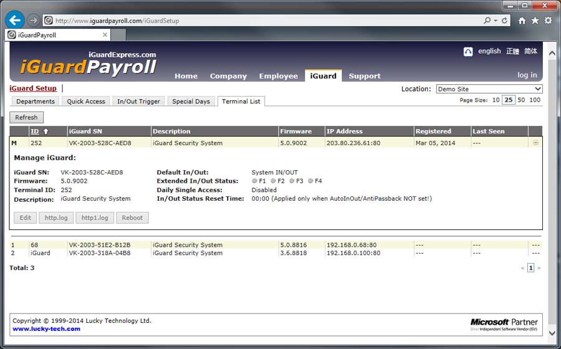Image resolution: width=561 pixels, height=349 pixels.
Task: Click the vertical scrollbar down arrow
Action: (552, 333)
